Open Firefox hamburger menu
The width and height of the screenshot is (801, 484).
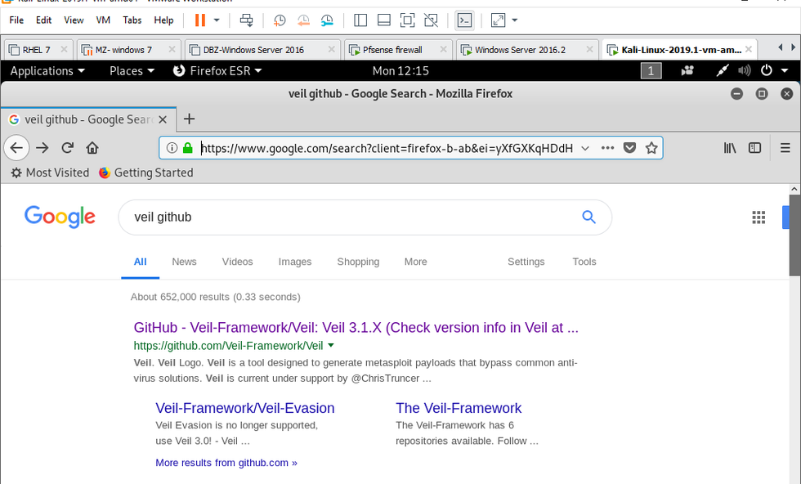click(x=785, y=148)
